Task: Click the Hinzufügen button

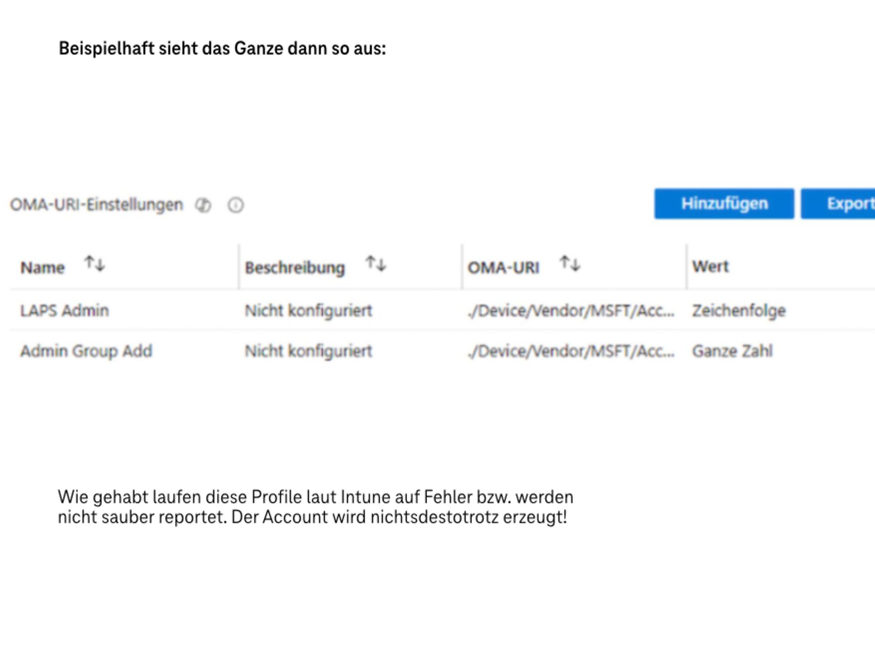Action: click(724, 204)
